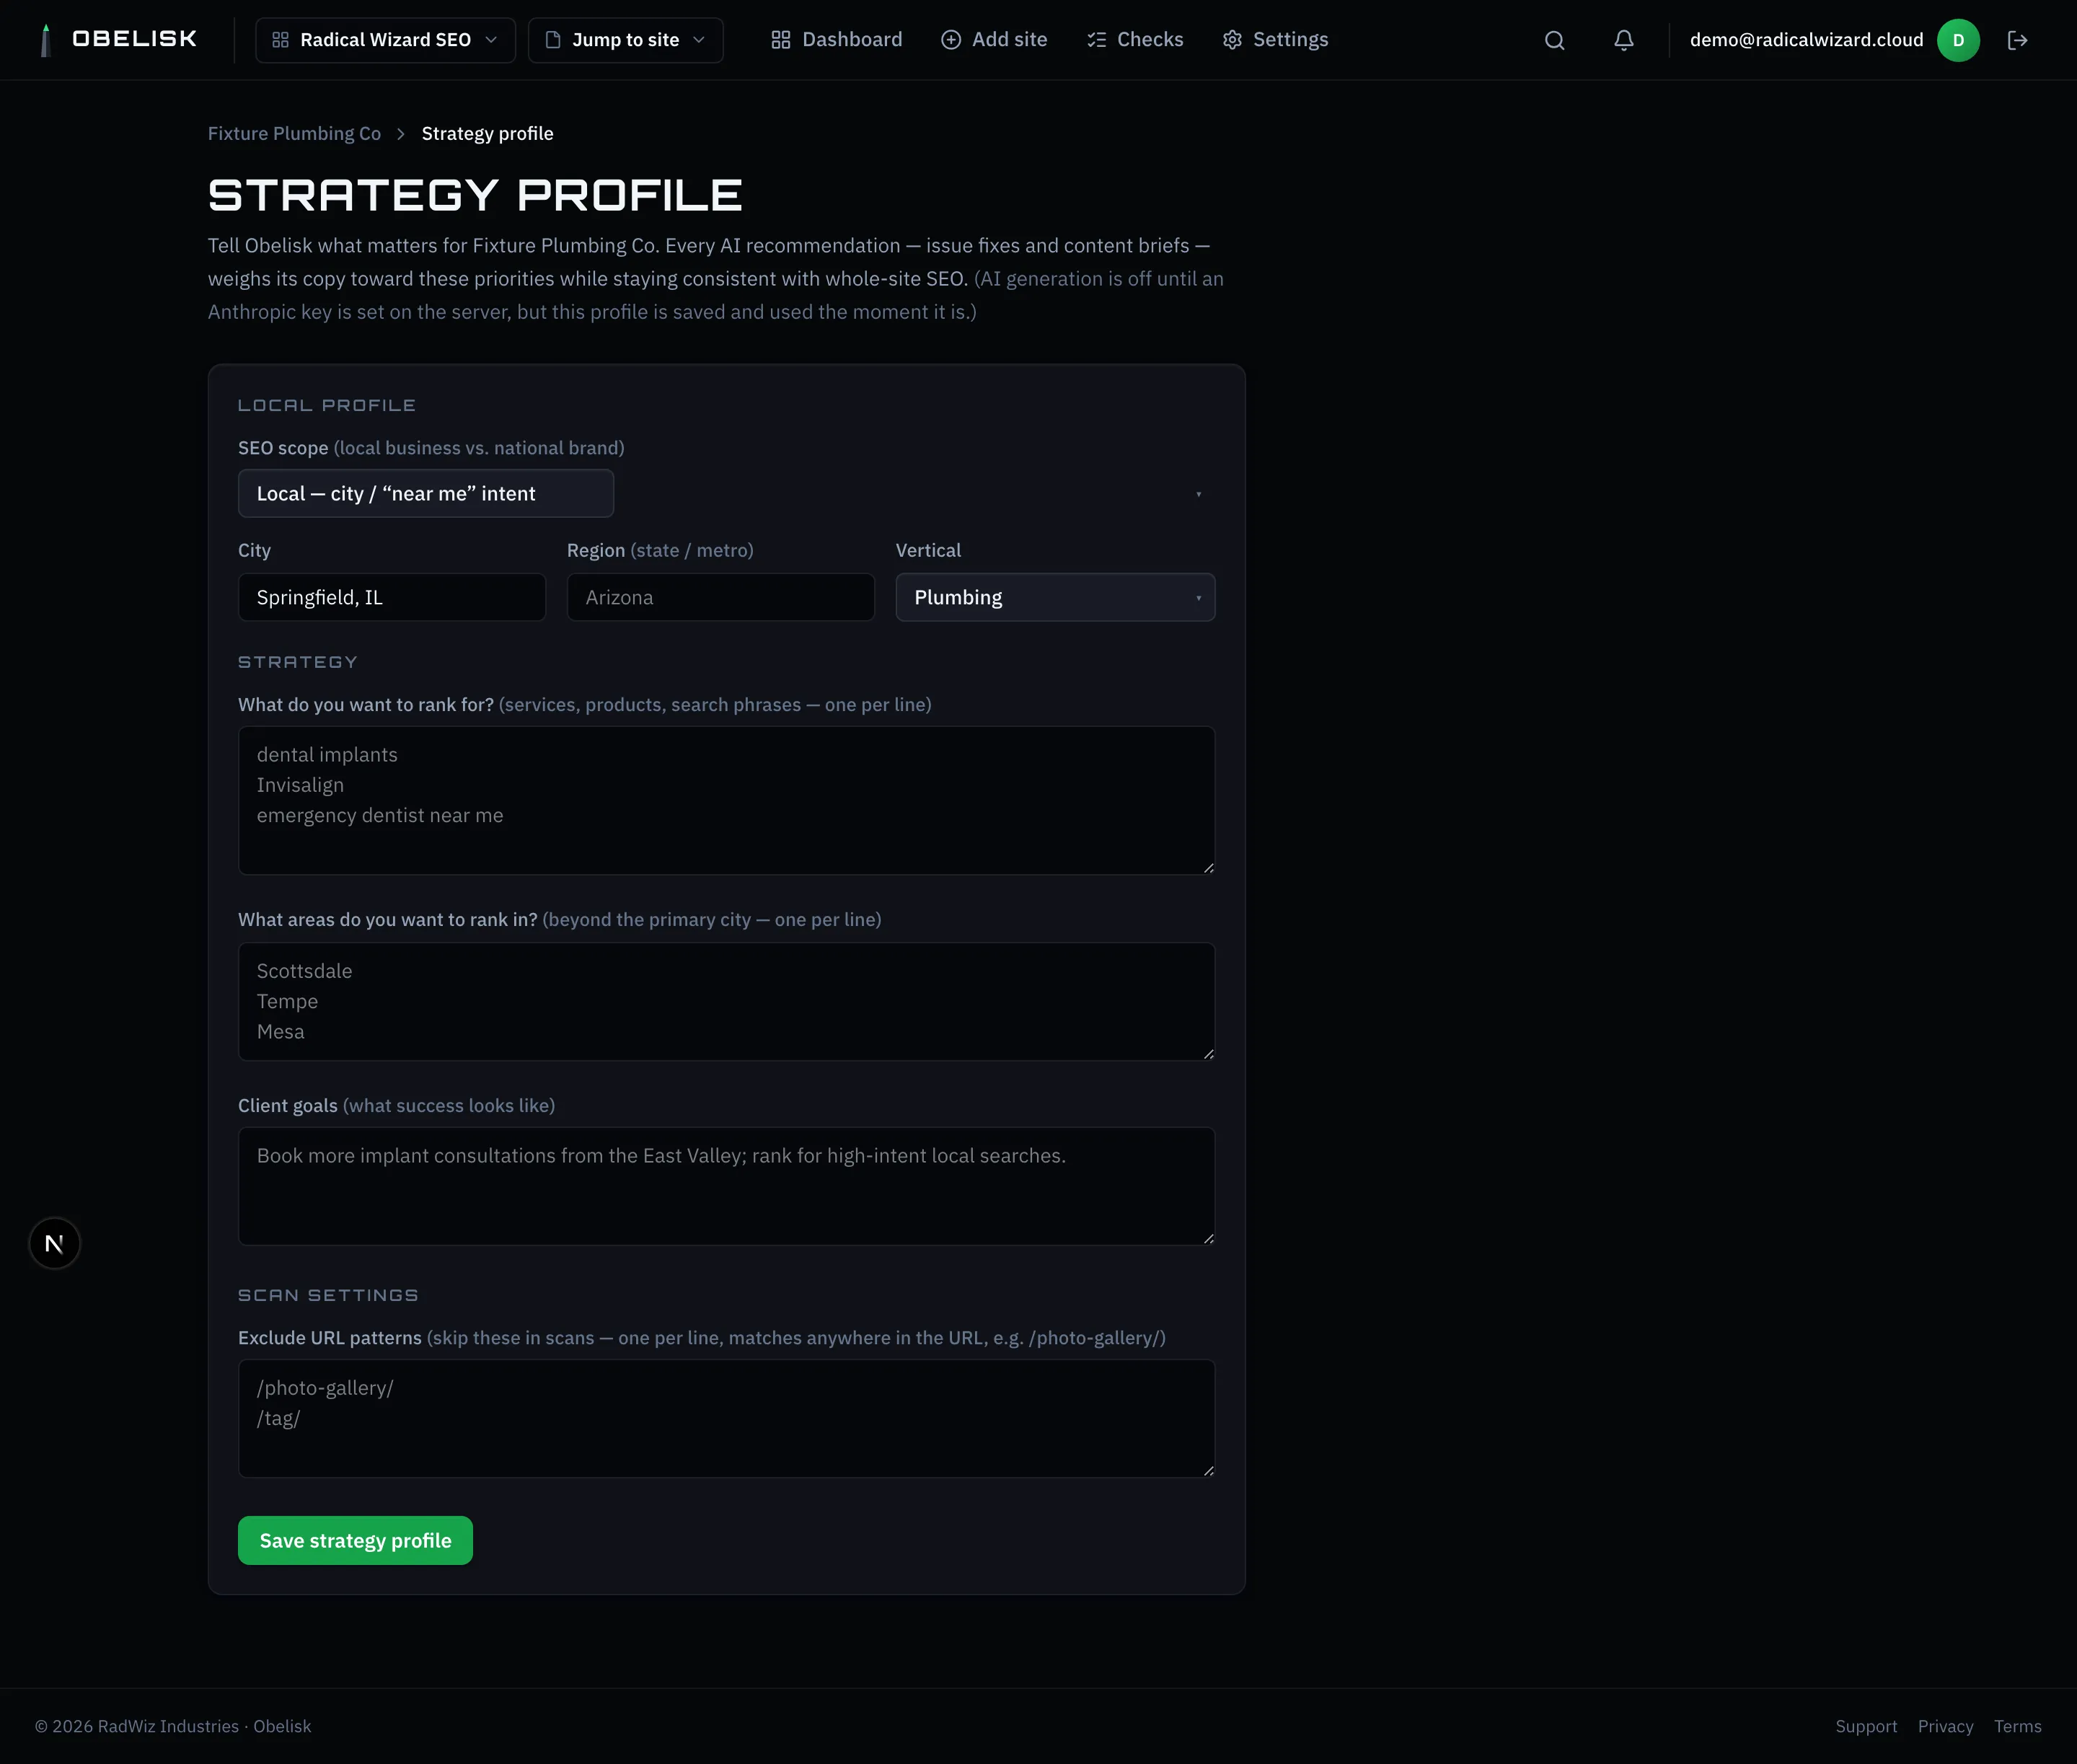The image size is (2077, 1764).
Task: Click the small arrow right of SEO scope
Action: [1198, 494]
